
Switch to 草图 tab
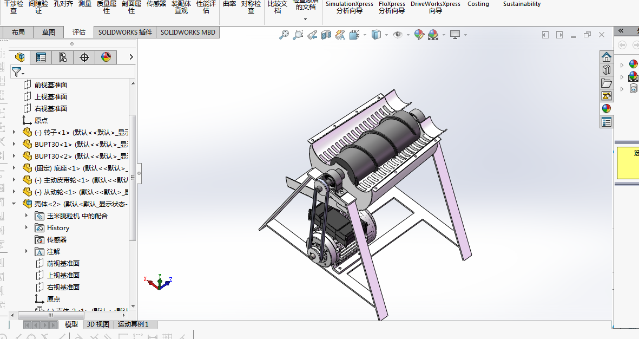(x=49, y=32)
